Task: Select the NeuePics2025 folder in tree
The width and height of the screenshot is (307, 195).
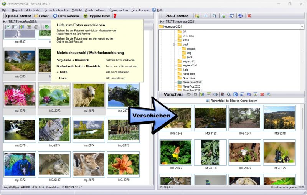Action: (189, 86)
